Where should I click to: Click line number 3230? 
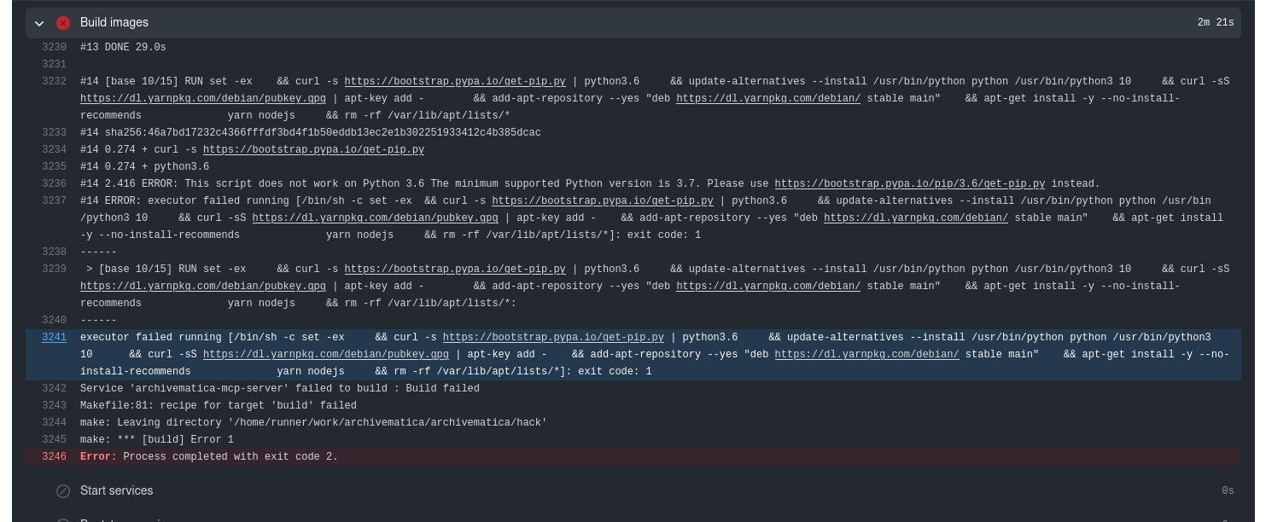coord(54,48)
